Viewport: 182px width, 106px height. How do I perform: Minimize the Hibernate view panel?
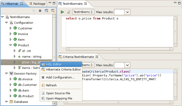[x=50, y=3]
